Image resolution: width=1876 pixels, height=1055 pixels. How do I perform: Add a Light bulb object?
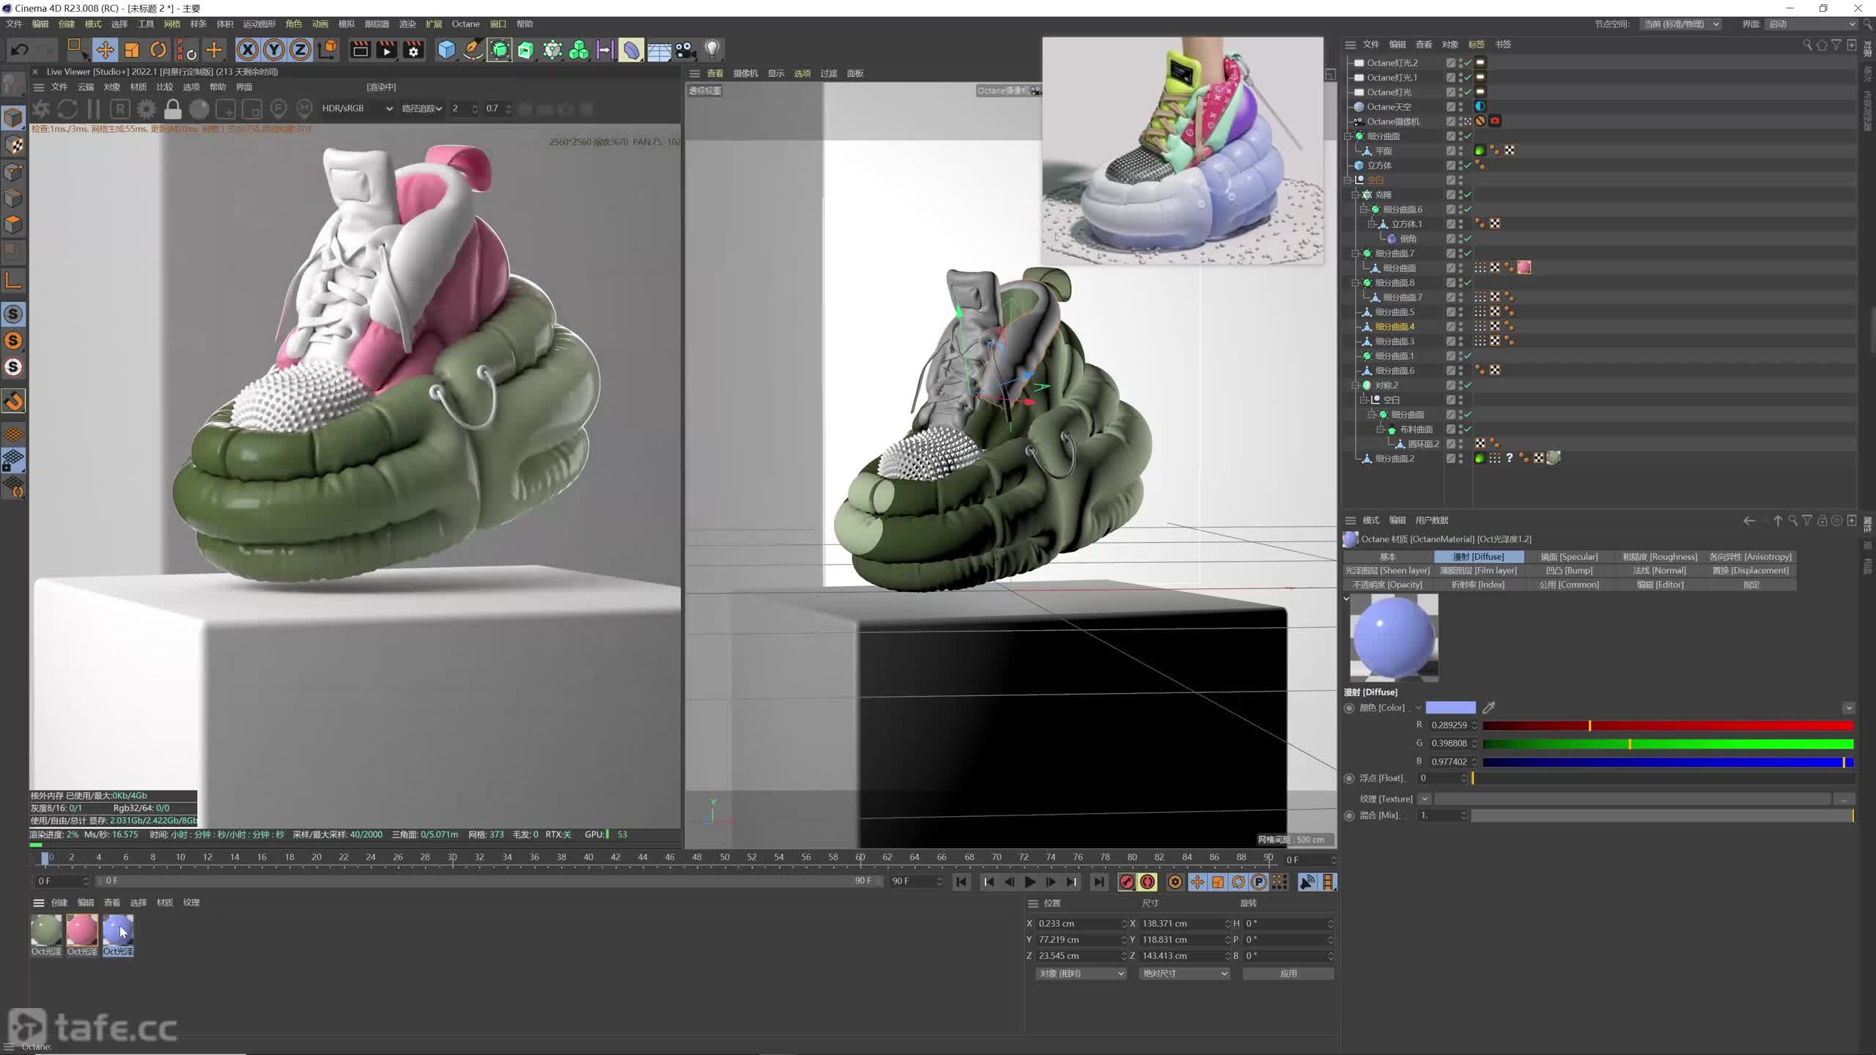712,50
